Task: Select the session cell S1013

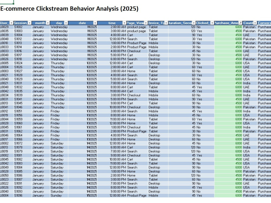Action: (x=23, y=43)
